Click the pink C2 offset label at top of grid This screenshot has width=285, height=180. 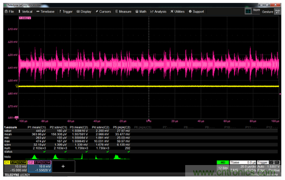click(25, 18)
